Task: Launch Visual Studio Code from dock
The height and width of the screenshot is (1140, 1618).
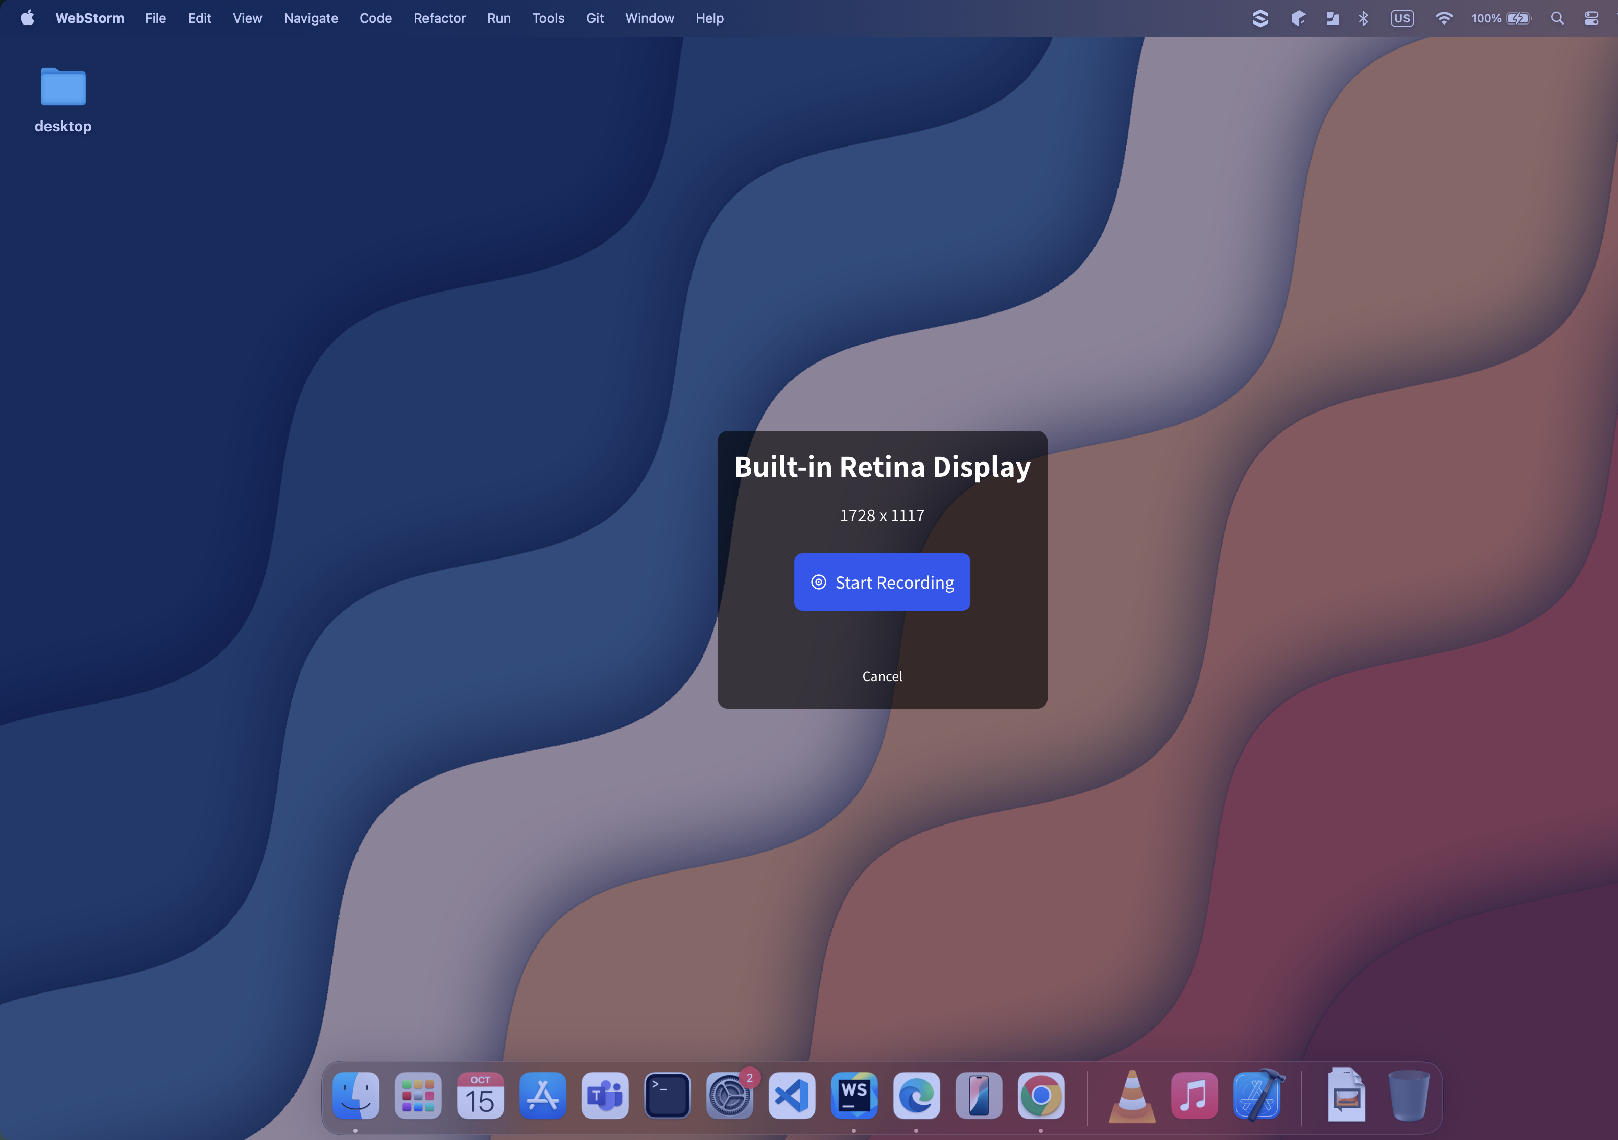Action: coord(792,1095)
